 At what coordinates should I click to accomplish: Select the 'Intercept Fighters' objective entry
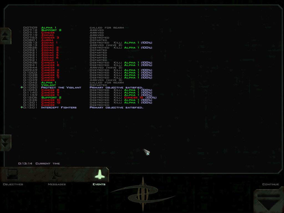[x=59, y=108]
